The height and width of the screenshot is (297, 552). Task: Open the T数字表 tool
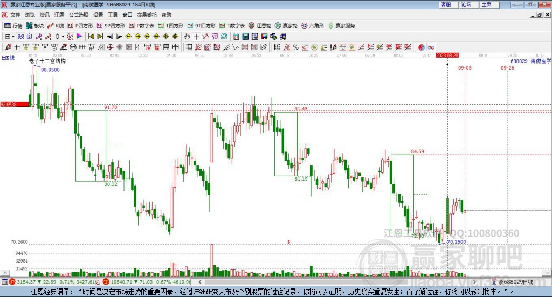[x=232, y=26]
